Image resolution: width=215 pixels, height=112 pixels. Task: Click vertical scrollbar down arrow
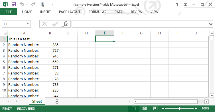click(212, 96)
